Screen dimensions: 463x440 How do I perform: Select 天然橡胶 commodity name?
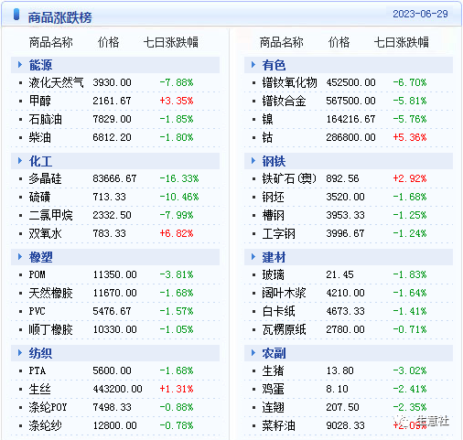click(50, 293)
